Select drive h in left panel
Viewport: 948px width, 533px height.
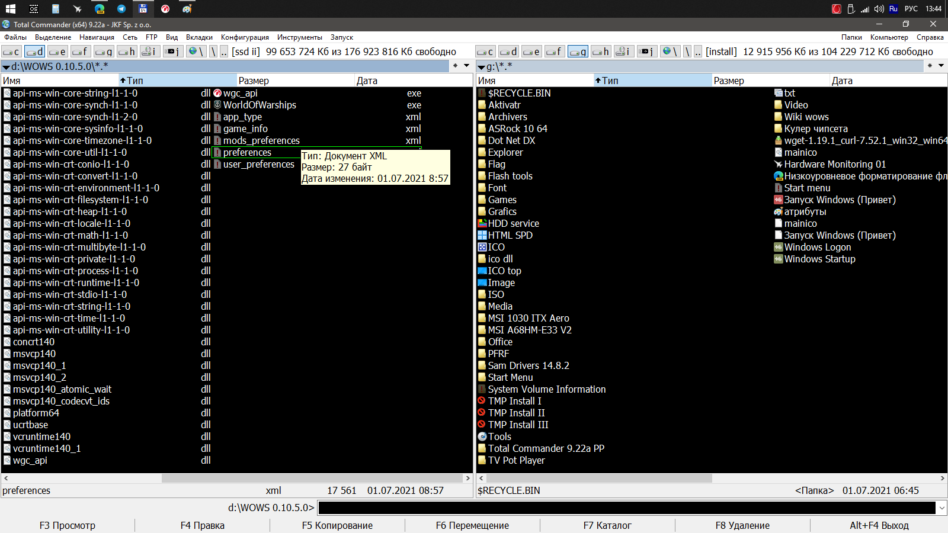coord(127,52)
